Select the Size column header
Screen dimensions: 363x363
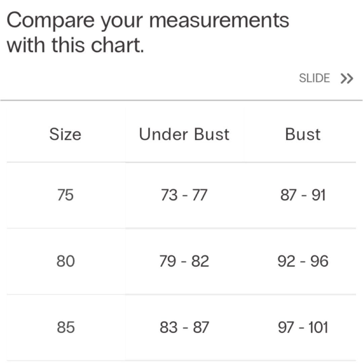[x=65, y=134]
